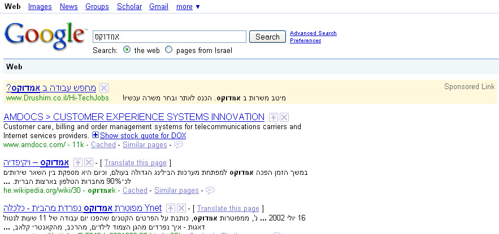Image resolution: width=499 pixels, height=234 pixels.
Task: Remove the Ynet result
Action: [x=181, y=208]
